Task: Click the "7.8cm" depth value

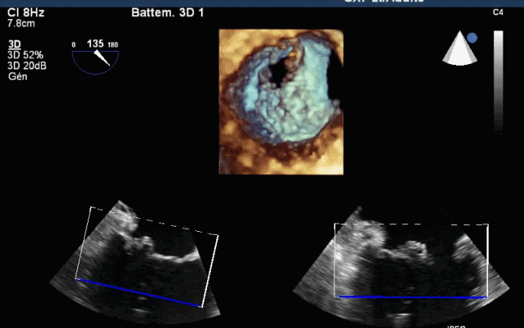Action: point(21,24)
